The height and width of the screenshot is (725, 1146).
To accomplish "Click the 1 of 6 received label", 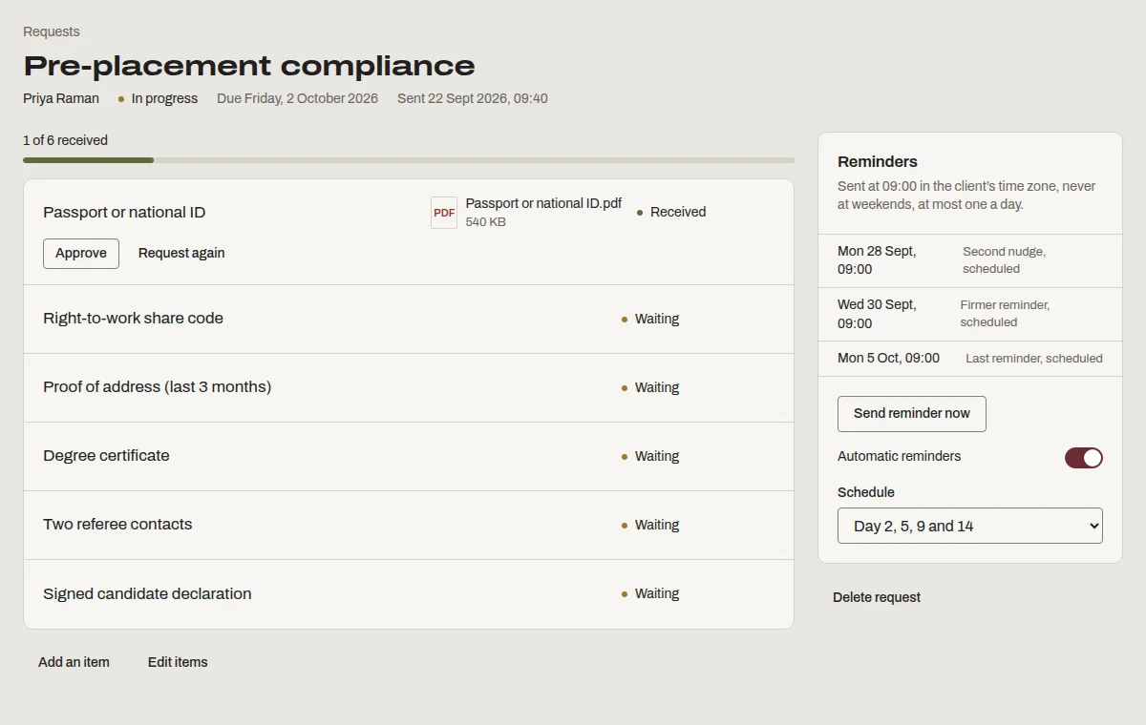I will 65,140.
